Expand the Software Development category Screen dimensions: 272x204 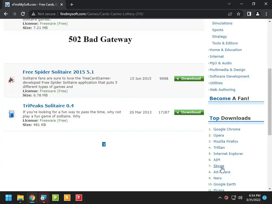click(x=229, y=76)
